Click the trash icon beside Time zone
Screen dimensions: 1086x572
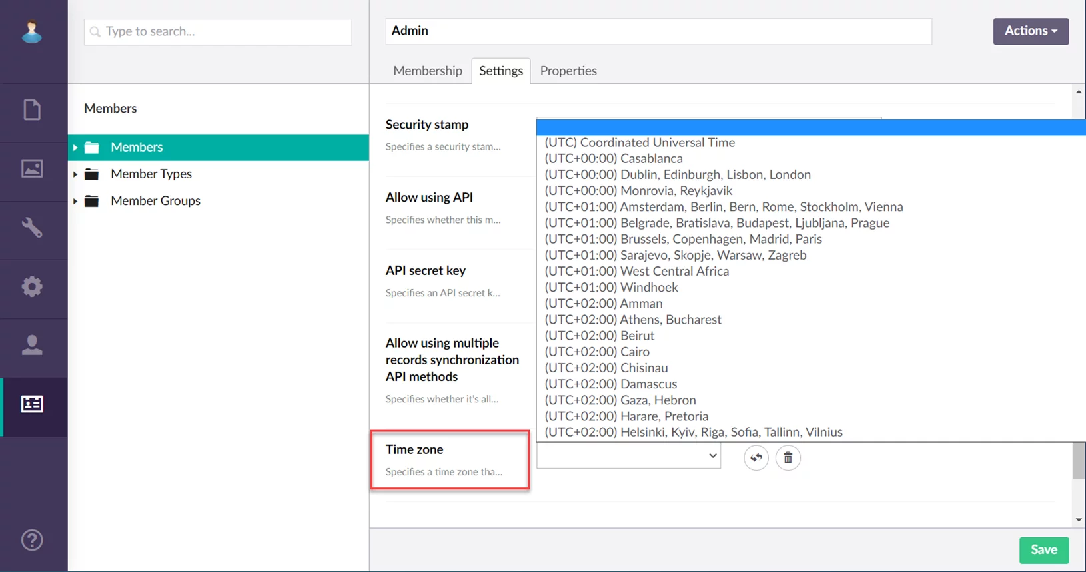click(788, 458)
